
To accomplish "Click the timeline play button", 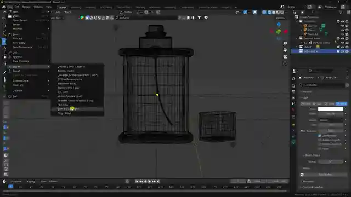I will (150, 181).
